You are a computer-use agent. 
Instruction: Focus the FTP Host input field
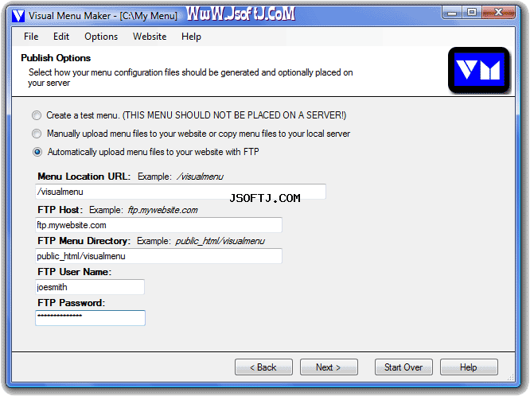pos(158,225)
